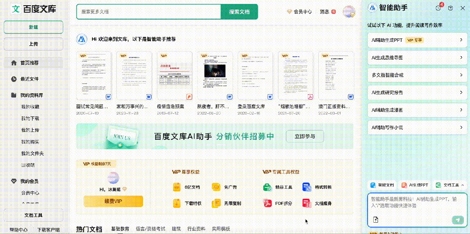Open 最近文件 in the sidebar

[x=29, y=79]
